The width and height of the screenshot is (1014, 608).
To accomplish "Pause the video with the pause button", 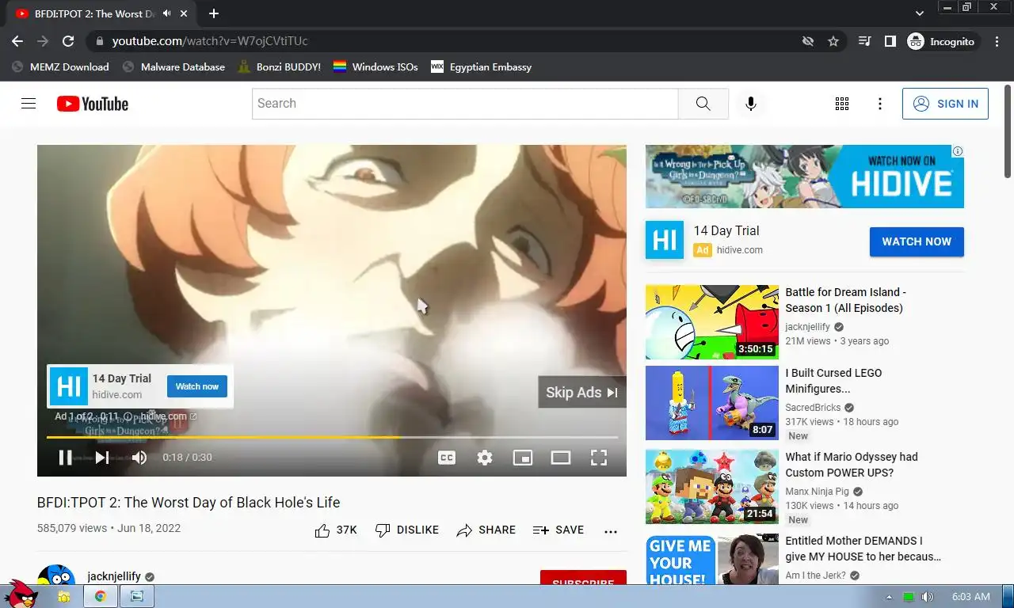I will coord(65,458).
